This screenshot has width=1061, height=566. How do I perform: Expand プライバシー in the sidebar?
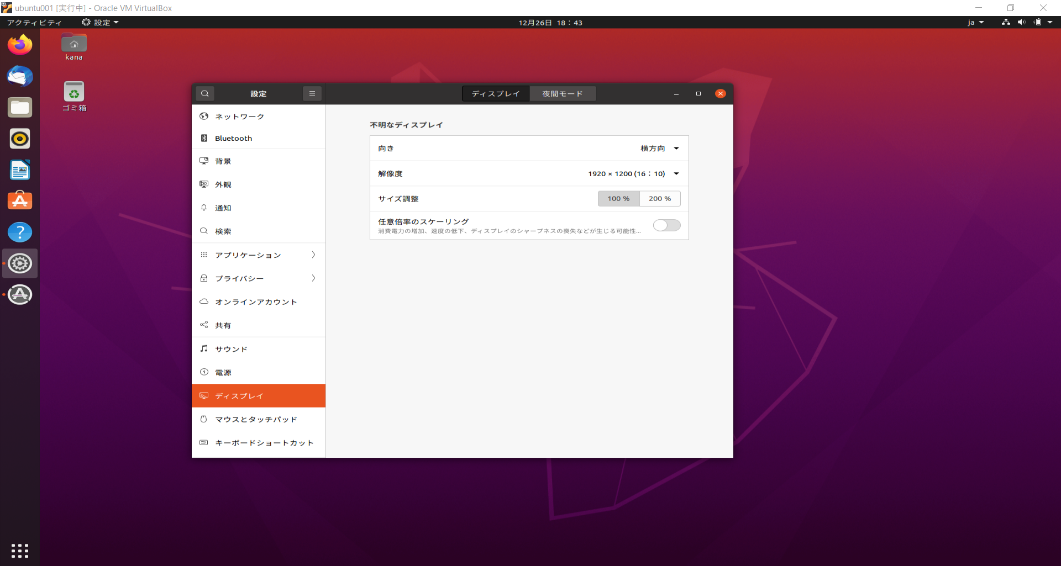coord(259,278)
